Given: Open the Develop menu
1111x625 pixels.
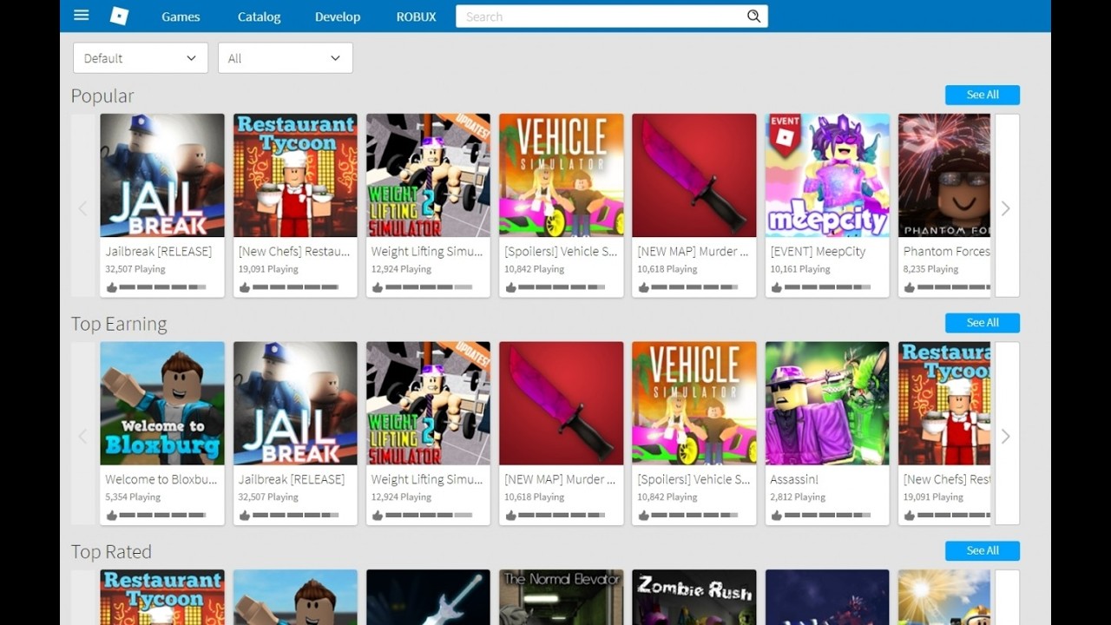Looking at the screenshot, I should (x=338, y=16).
